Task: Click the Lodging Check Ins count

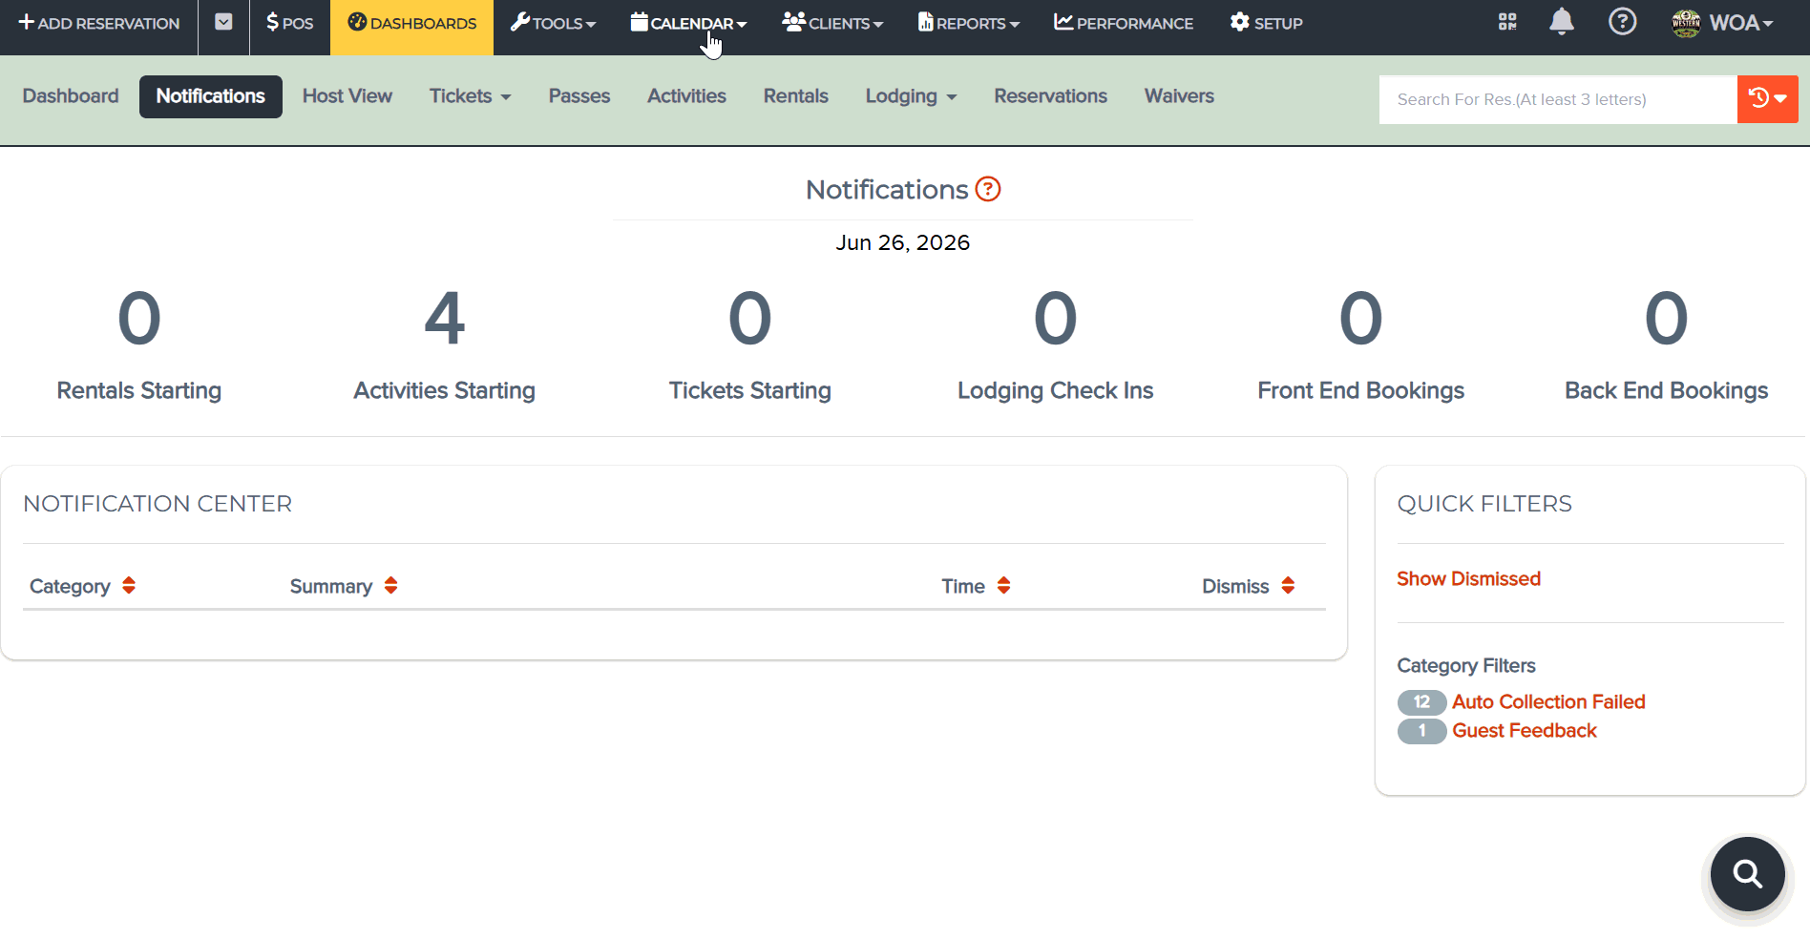Action: click(1056, 319)
